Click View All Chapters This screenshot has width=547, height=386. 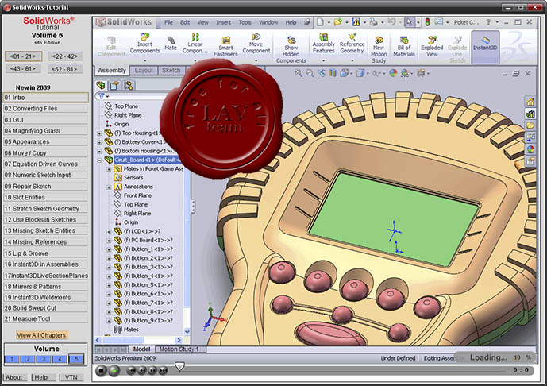41,335
